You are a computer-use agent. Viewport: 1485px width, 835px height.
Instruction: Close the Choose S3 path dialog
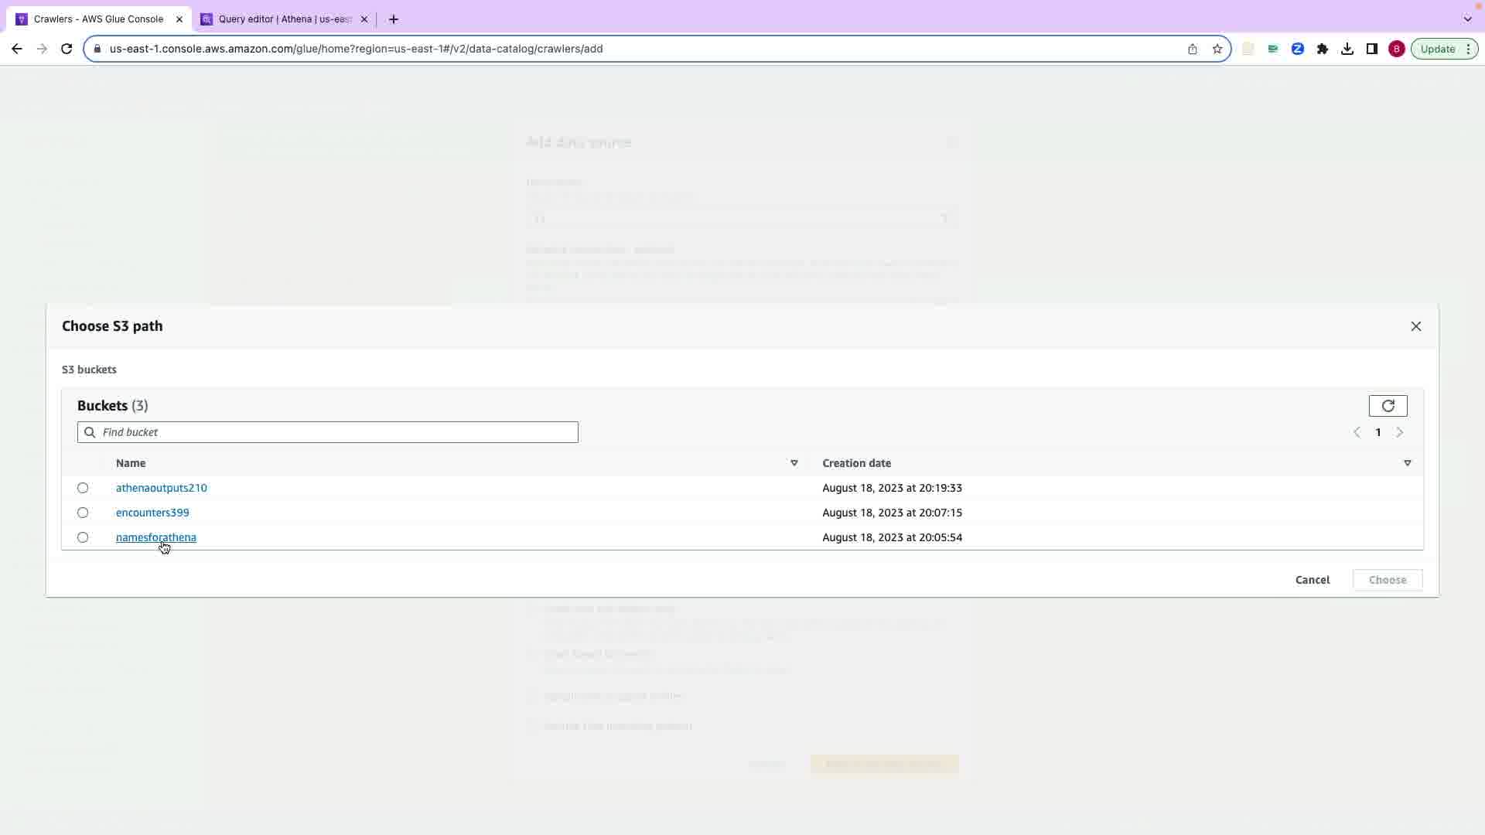click(x=1415, y=326)
